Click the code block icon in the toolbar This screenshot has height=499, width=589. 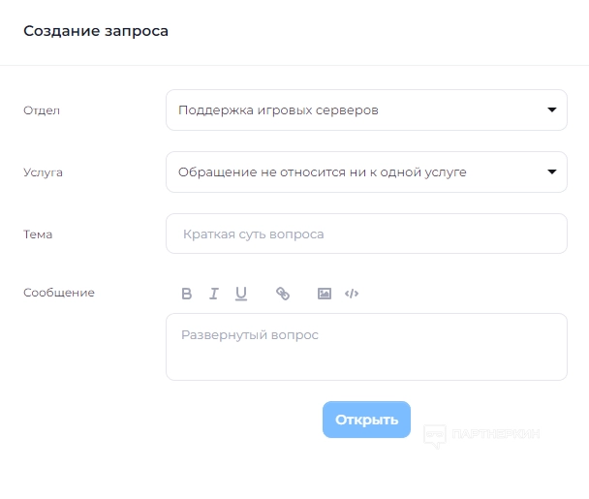click(x=352, y=294)
